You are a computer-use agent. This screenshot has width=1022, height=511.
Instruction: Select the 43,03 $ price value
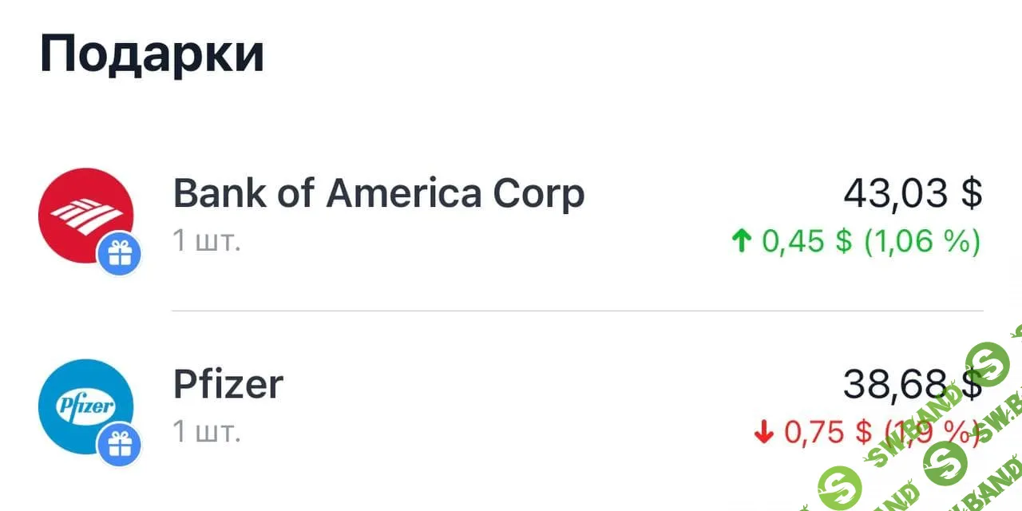pyautogui.click(x=913, y=194)
